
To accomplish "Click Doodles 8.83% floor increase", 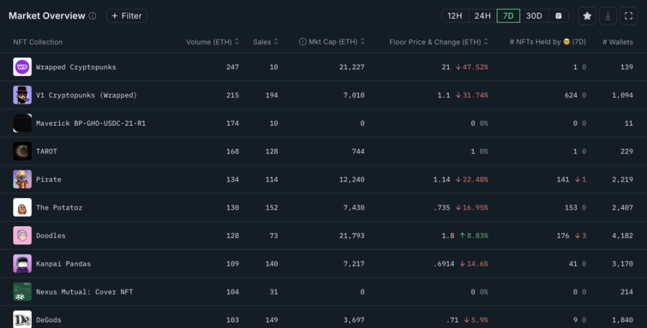I will (474, 235).
